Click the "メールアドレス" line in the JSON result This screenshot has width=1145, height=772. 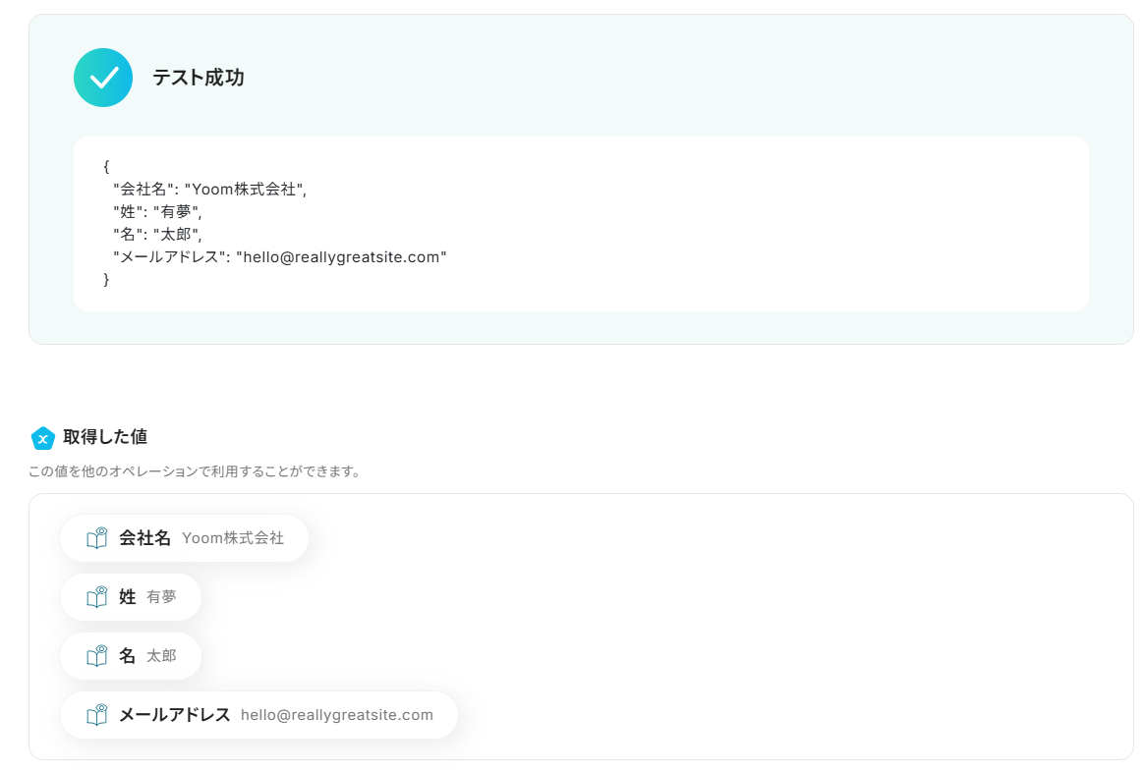[280, 257]
